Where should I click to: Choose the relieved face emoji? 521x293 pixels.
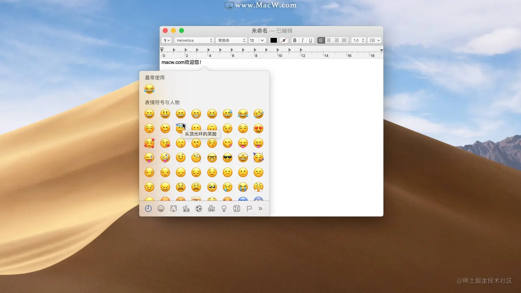tap(243, 128)
